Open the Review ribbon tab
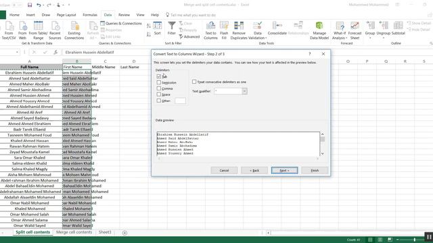 tap(124, 15)
